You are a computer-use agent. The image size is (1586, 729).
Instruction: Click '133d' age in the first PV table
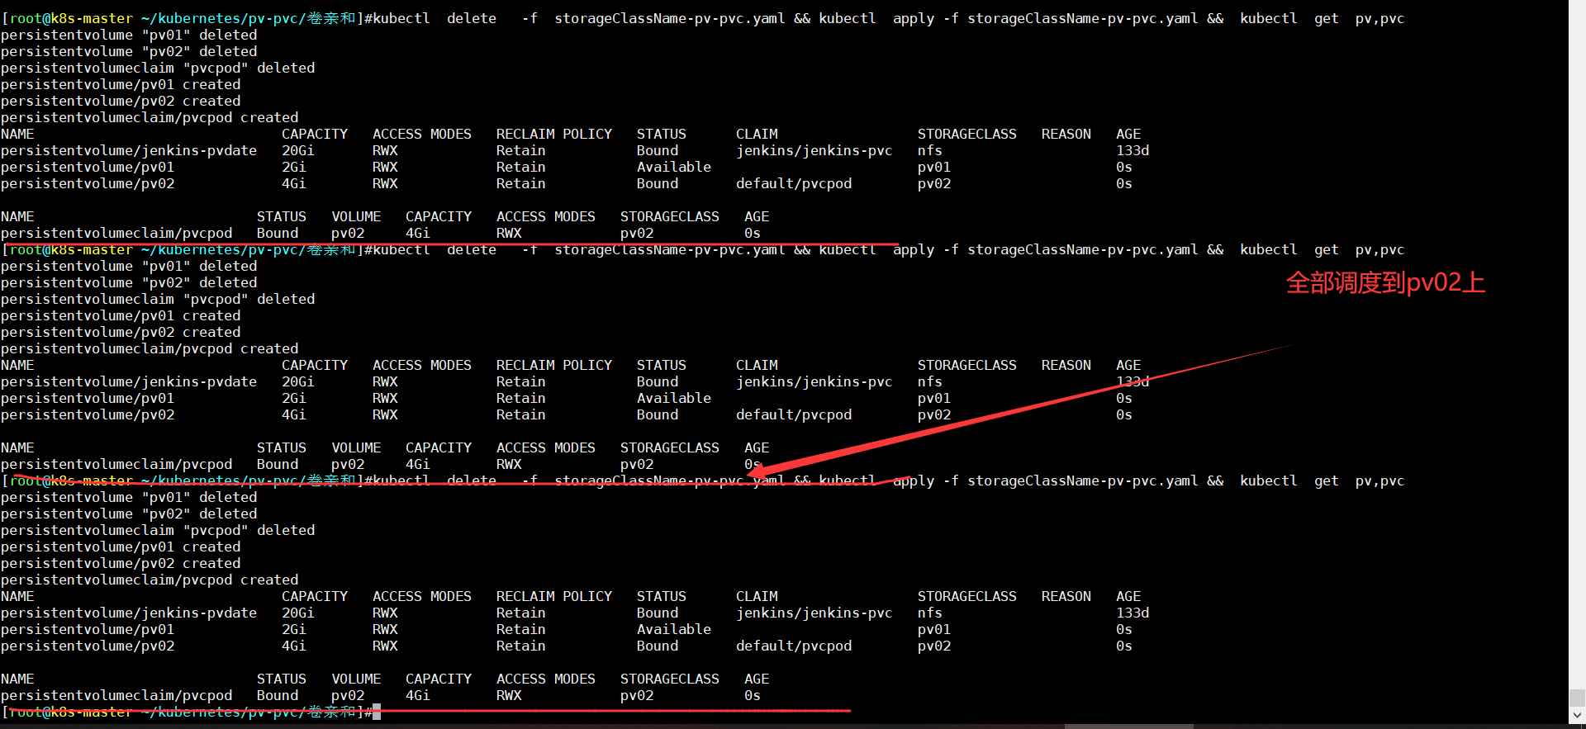tap(1133, 150)
